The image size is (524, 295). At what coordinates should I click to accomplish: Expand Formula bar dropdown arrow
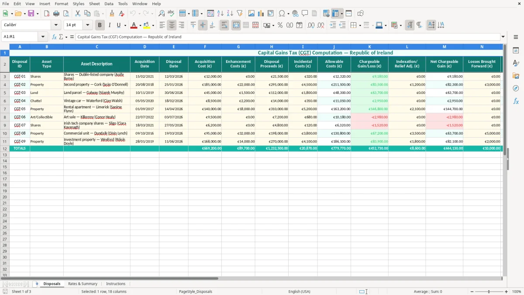pos(503,37)
